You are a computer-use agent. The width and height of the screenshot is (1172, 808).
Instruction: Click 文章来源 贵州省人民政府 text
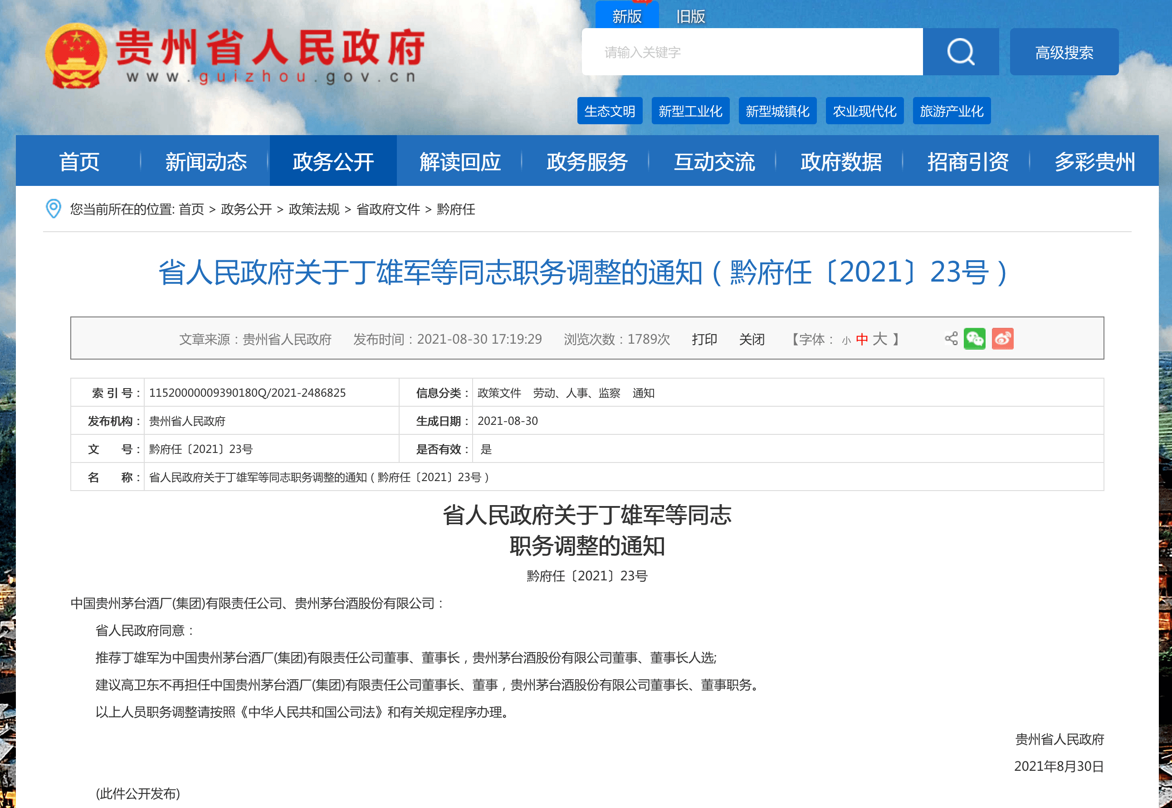pos(255,339)
